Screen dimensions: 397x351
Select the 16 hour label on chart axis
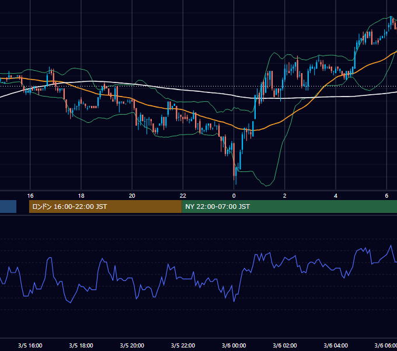[30, 195]
